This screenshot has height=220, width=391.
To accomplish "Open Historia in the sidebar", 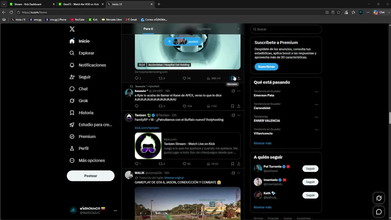I will [x=82, y=113].
